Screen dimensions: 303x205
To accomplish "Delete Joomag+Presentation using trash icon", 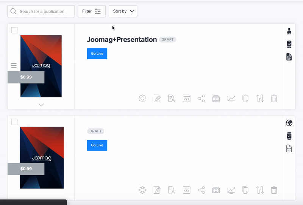I will click(274, 99).
